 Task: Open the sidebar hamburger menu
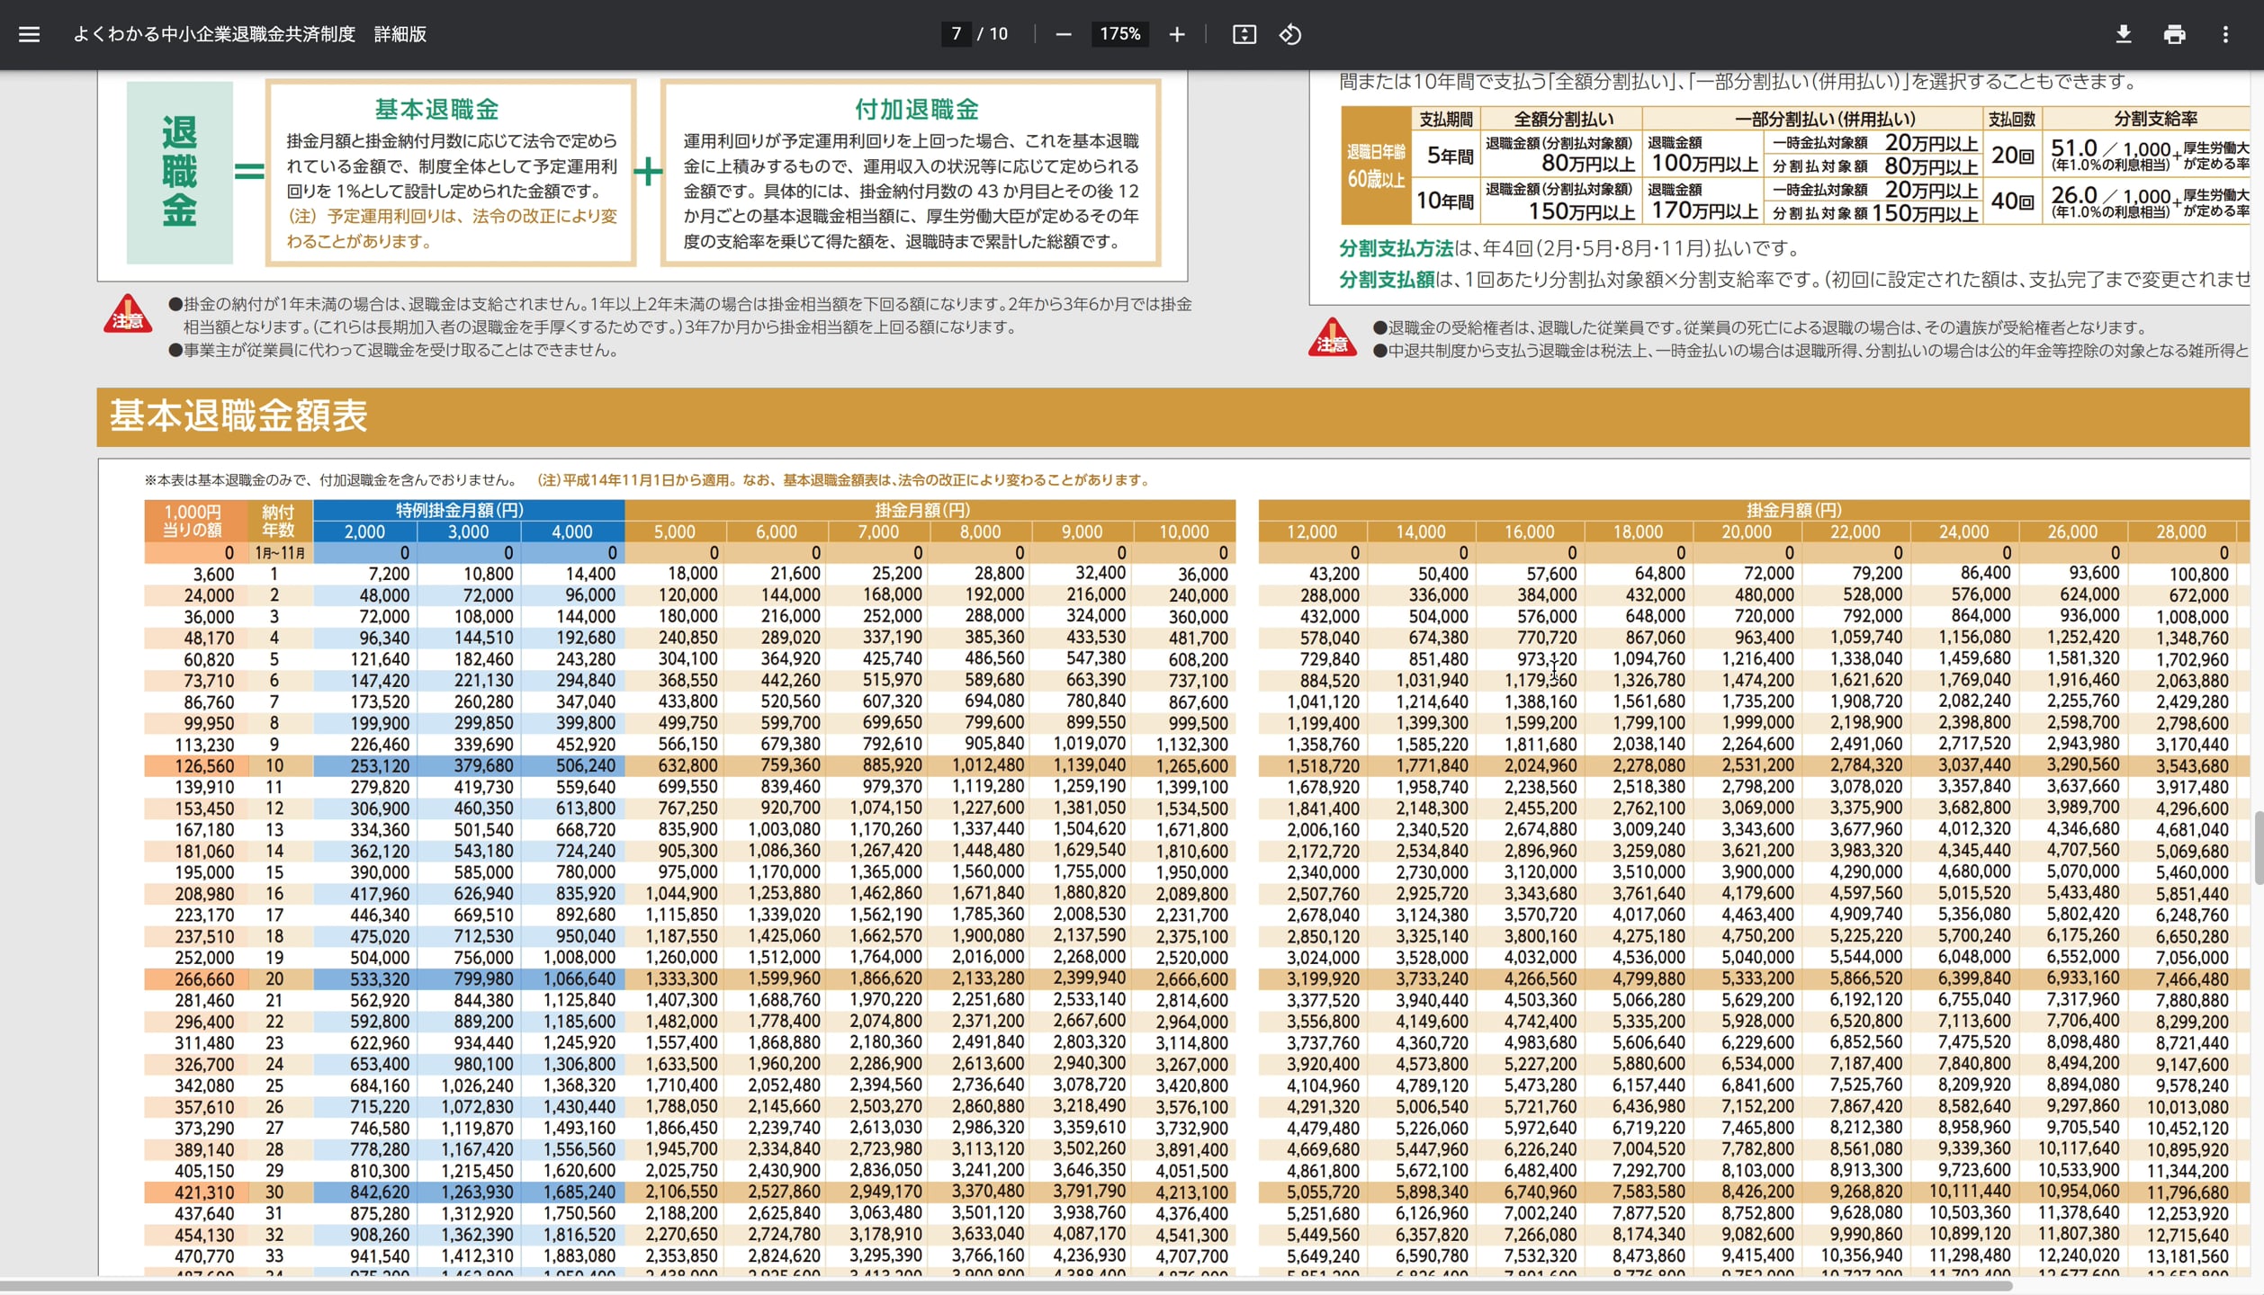coord(29,34)
